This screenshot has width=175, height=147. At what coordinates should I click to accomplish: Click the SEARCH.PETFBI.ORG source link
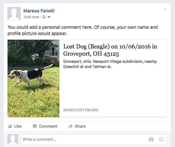pyautogui.click(x=81, y=110)
